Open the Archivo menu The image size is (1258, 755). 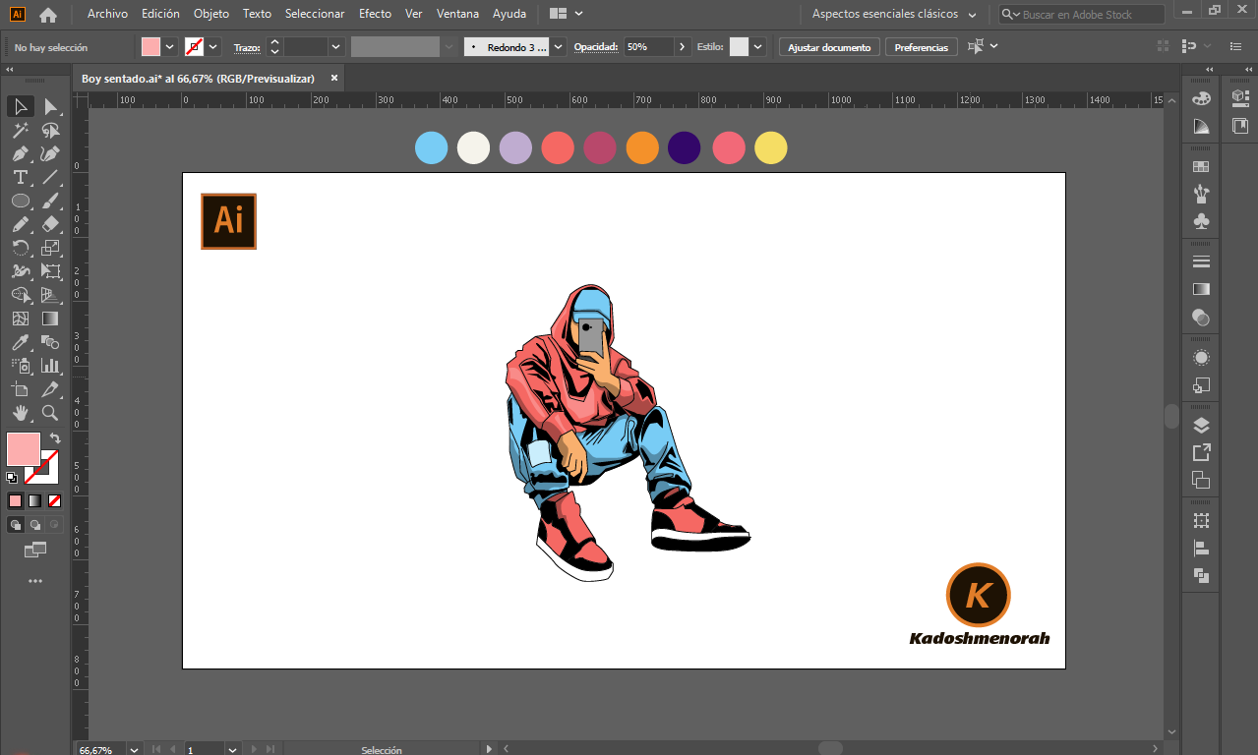click(107, 14)
